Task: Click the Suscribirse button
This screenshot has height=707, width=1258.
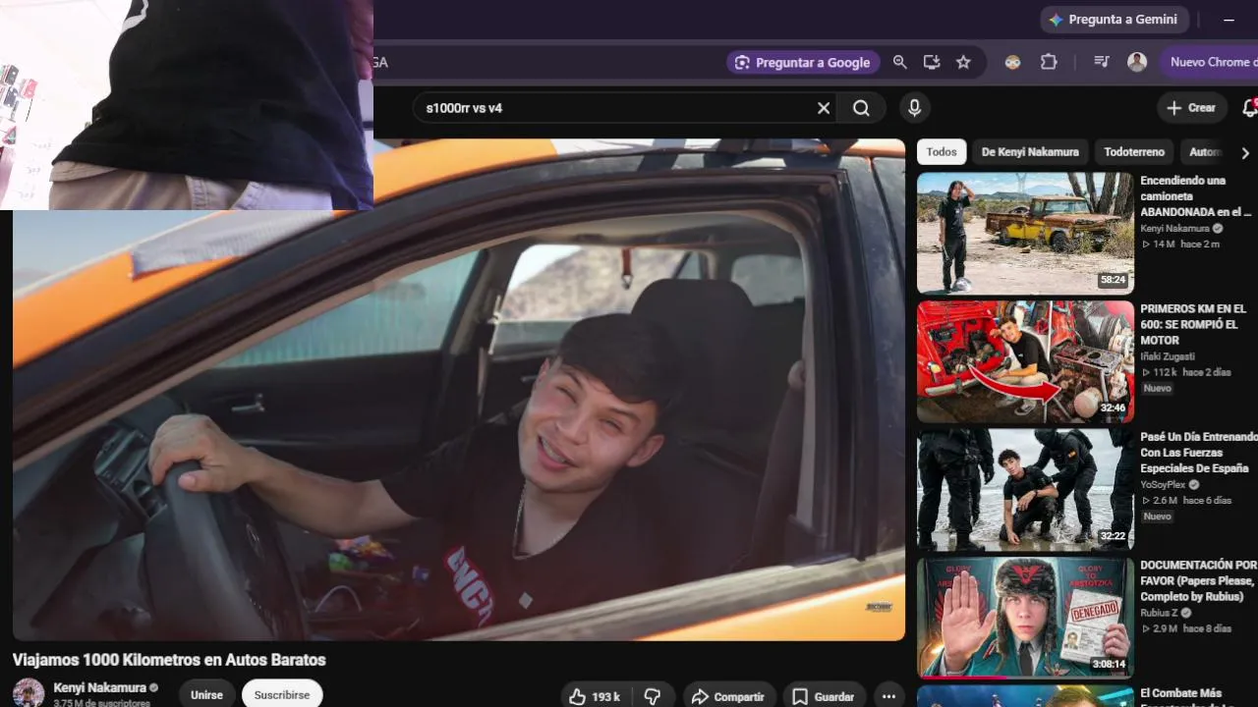Action: click(282, 694)
